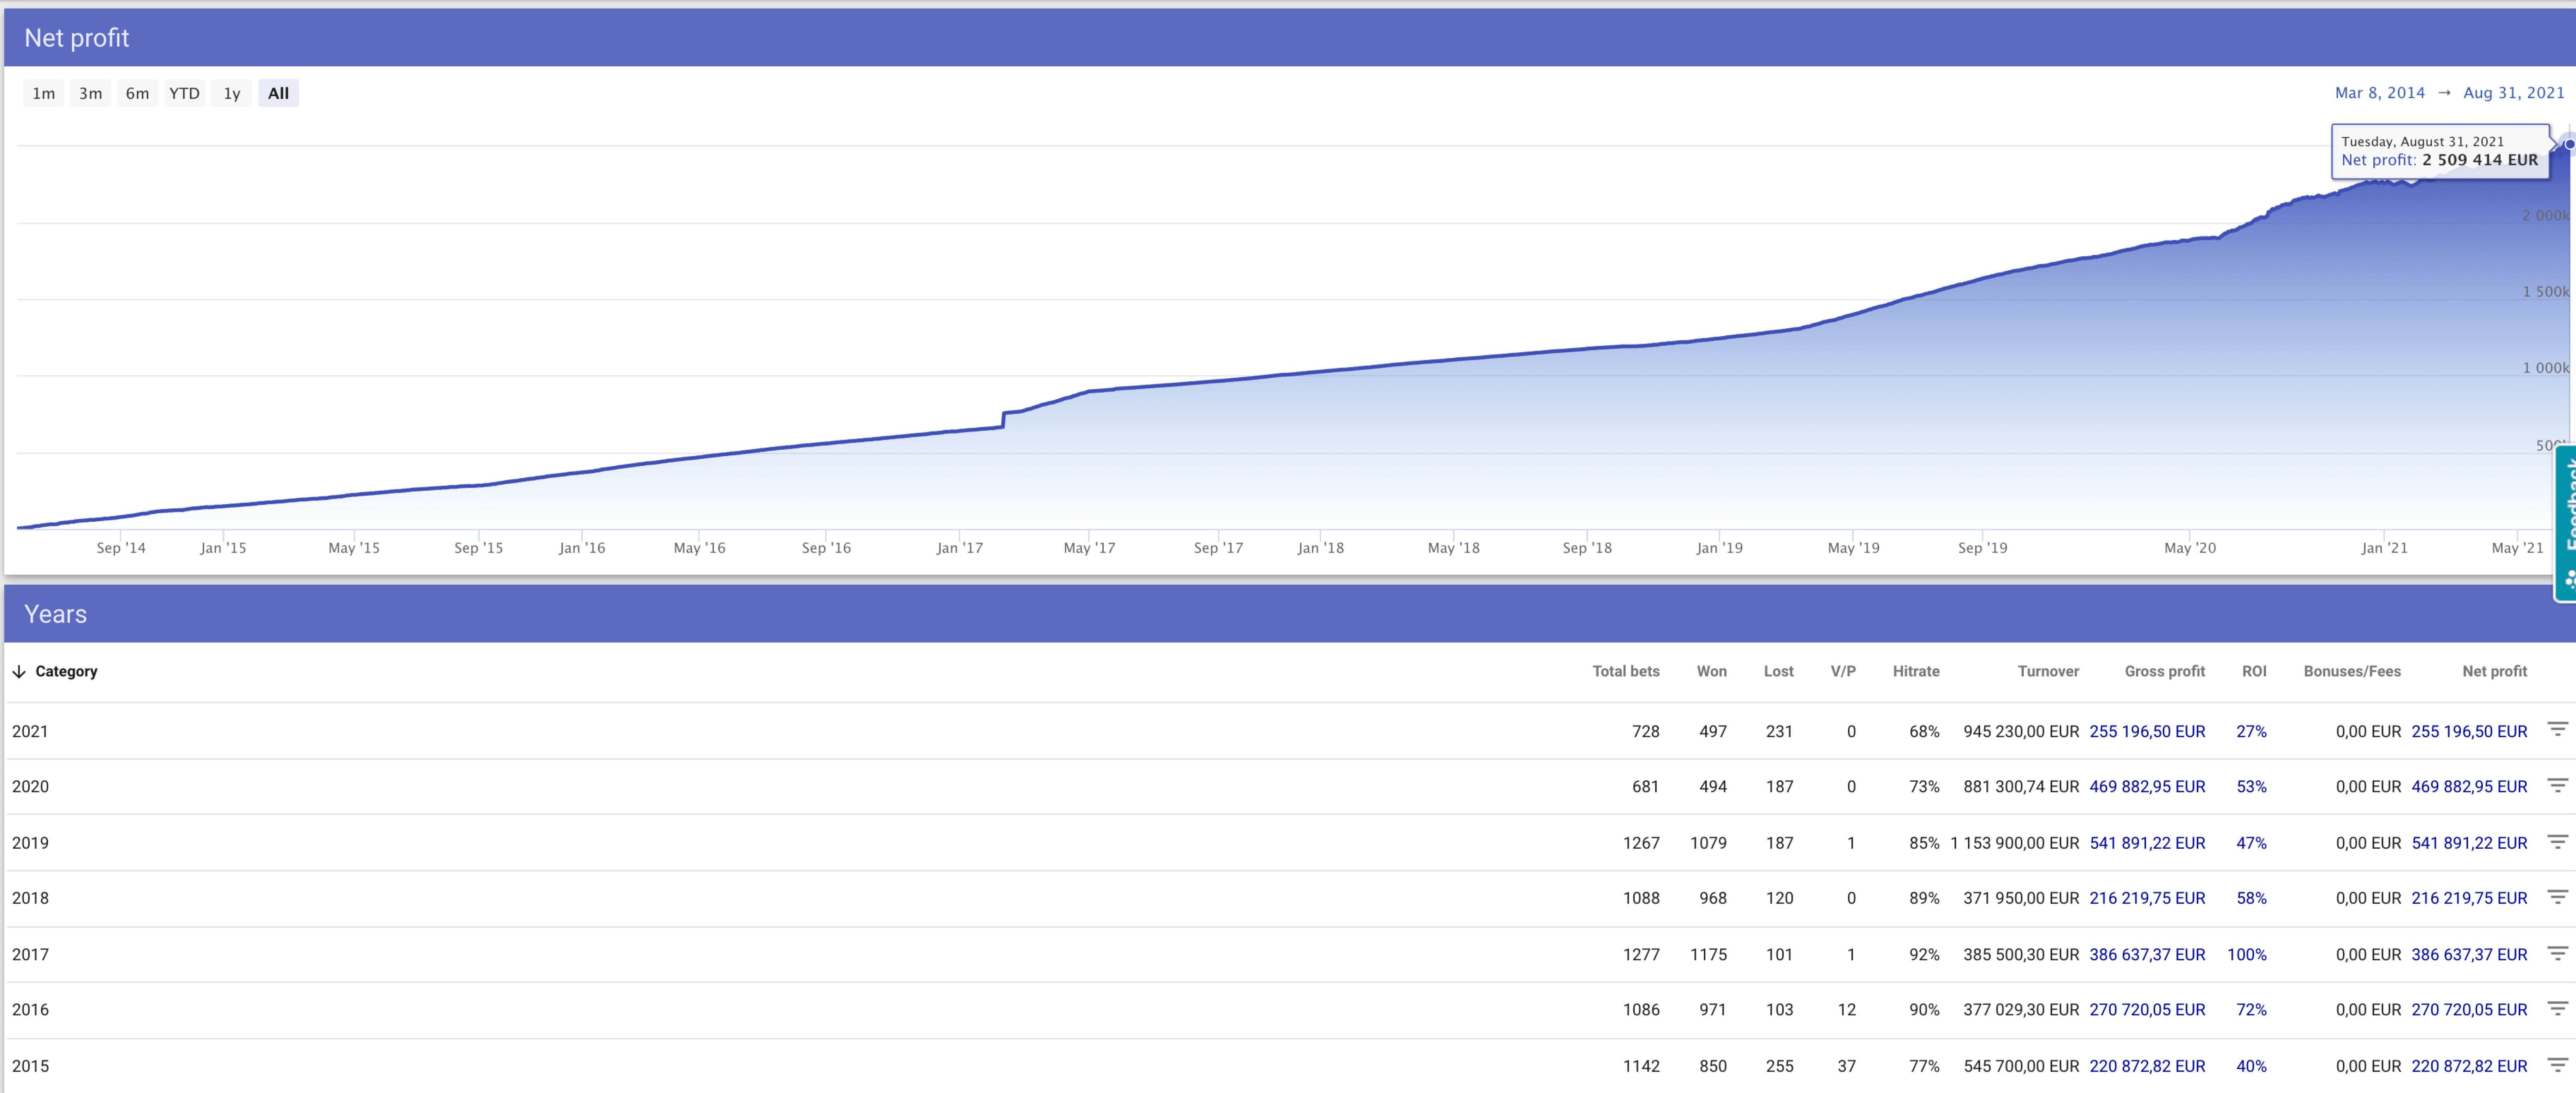Viewport: 2576px width, 1093px height.
Task: Click net profit 220 872,82 EUR for 2015
Action: (x=2469, y=1066)
